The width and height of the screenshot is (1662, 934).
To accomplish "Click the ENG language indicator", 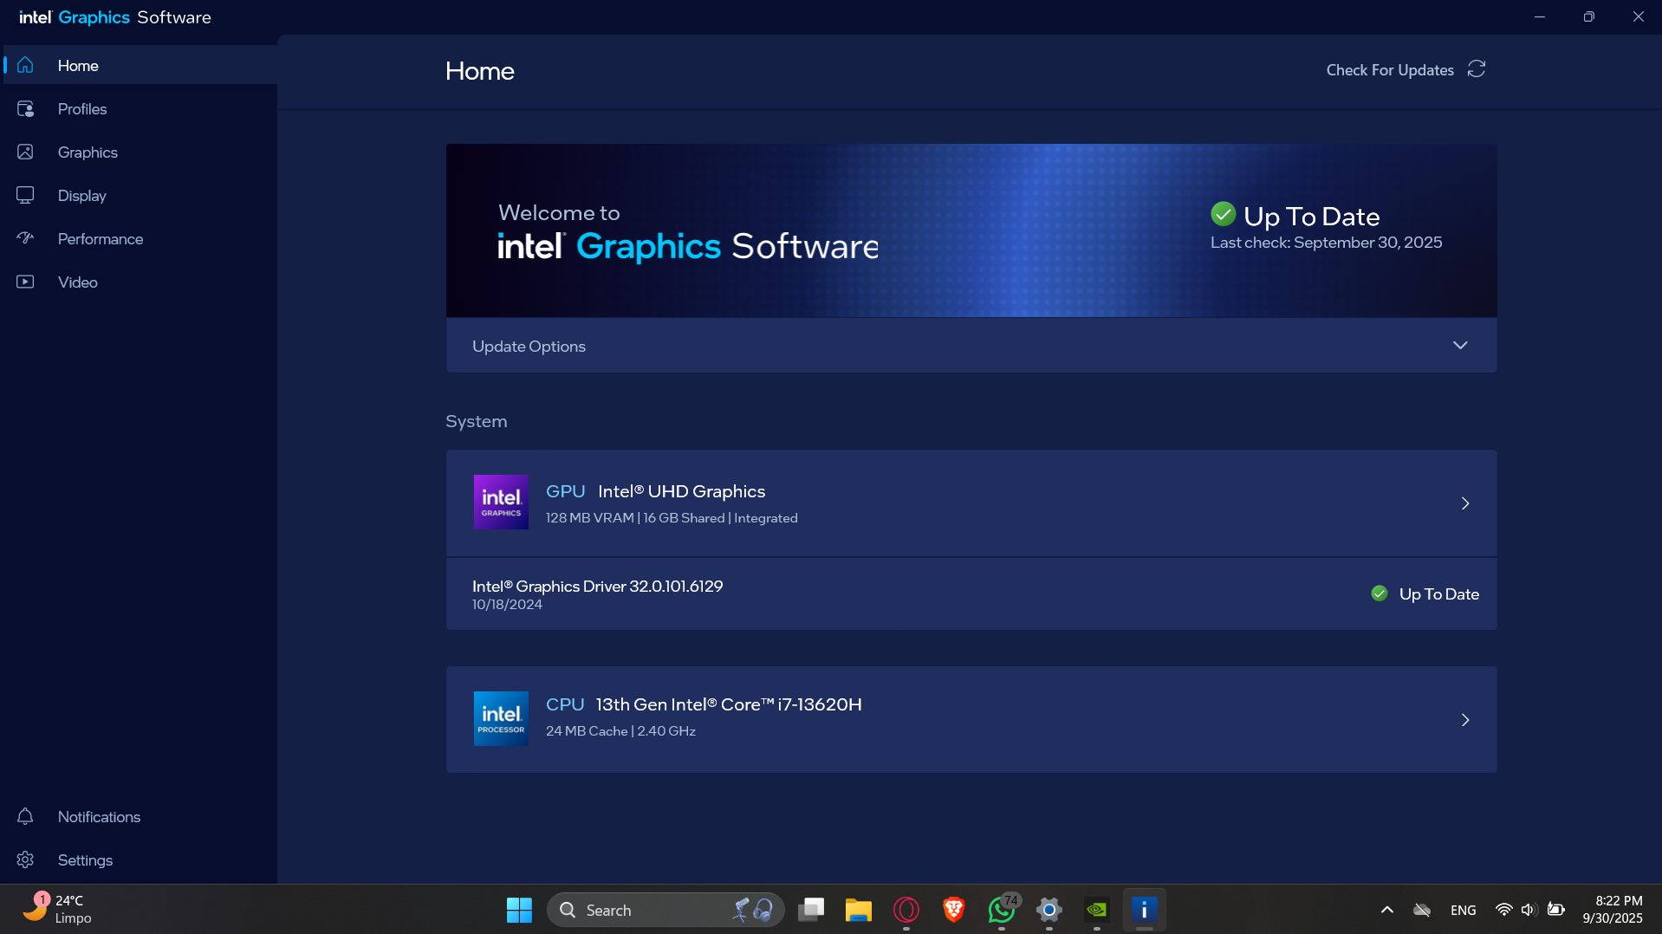I will (x=1463, y=910).
